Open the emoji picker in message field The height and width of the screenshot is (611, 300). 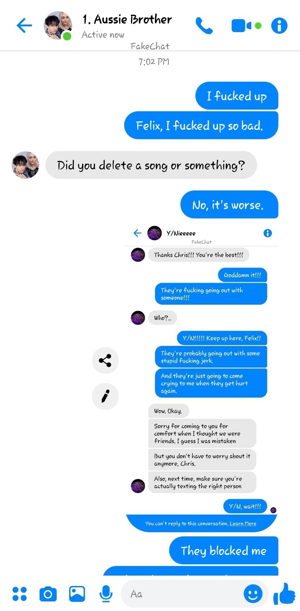pos(253,593)
